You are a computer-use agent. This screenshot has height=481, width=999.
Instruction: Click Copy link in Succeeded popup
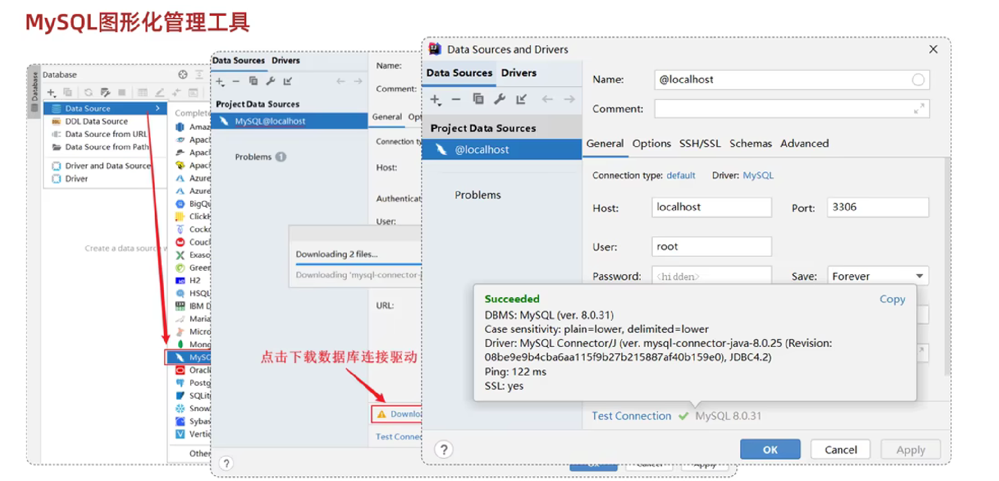pyautogui.click(x=892, y=299)
